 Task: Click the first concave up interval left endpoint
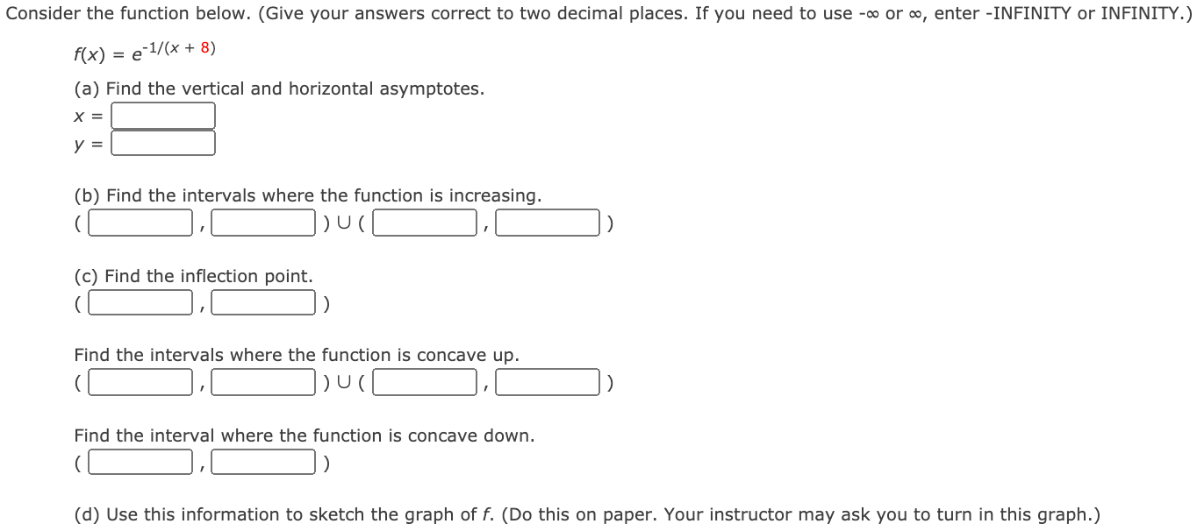coord(140,382)
